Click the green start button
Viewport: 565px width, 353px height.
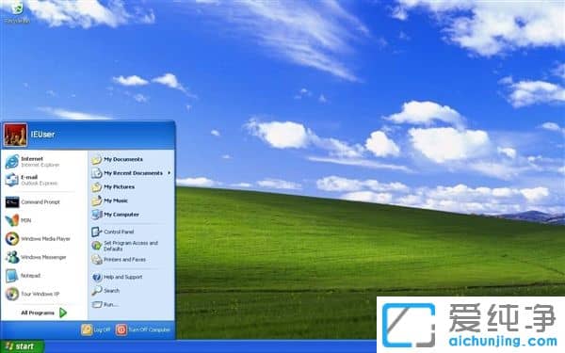point(22,346)
